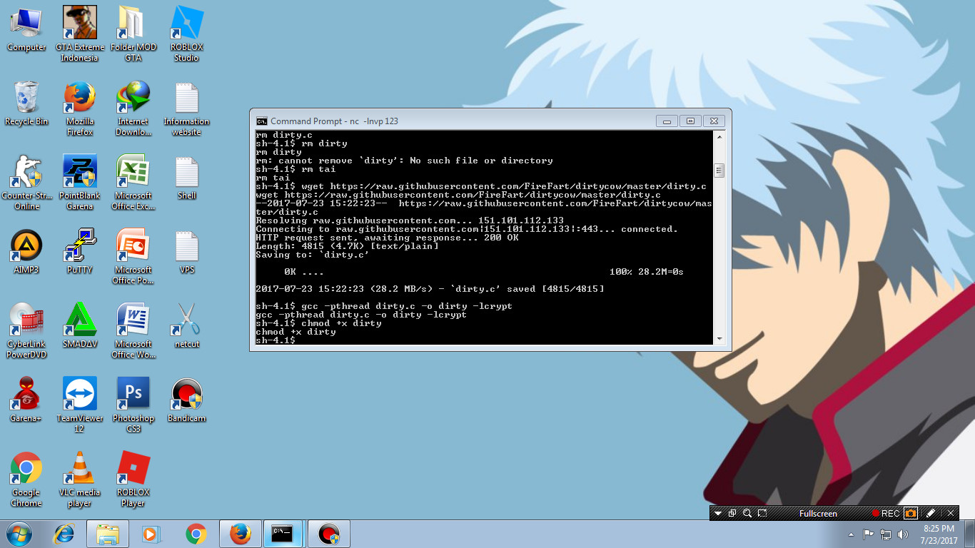
Task: Select Bandicam rectangle area mode icon
Action: point(762,513)
